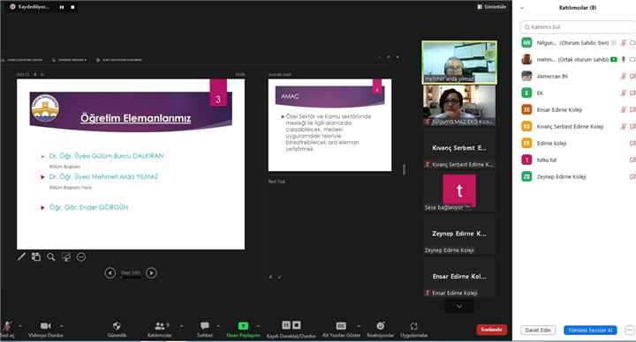This screenshot has height=342, width=636.
Task: Stop the recording from bottom toolbar
Action: pyautogui.click(x=297, y=325)
